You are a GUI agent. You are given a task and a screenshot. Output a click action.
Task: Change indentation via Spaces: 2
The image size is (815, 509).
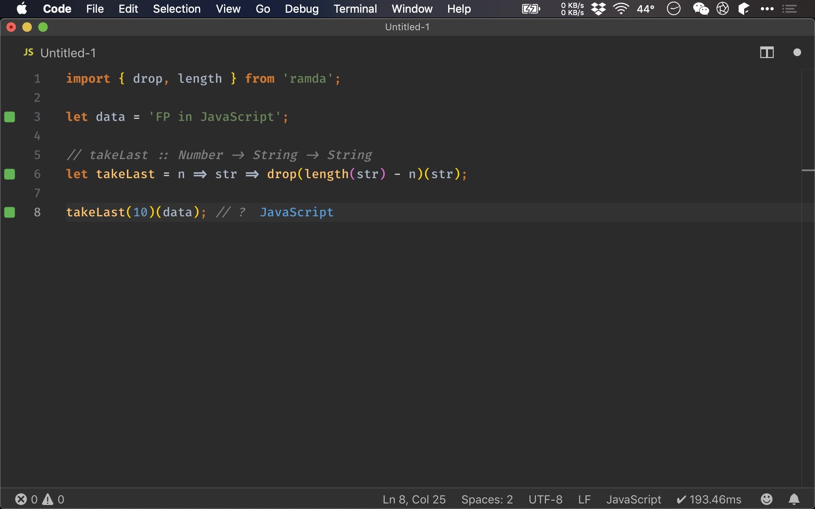487,499
